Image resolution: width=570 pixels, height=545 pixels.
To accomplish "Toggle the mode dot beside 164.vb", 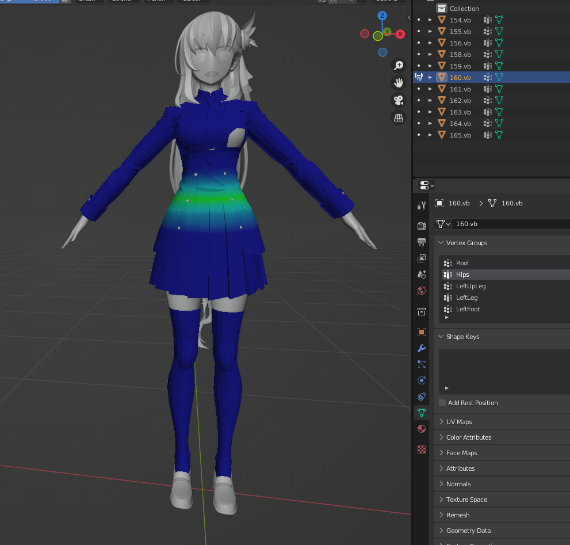I will (419, 123).
